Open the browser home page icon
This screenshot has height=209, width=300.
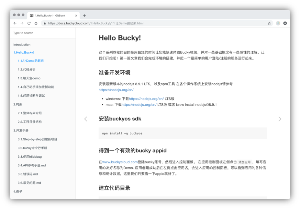(x=36, y=23)
